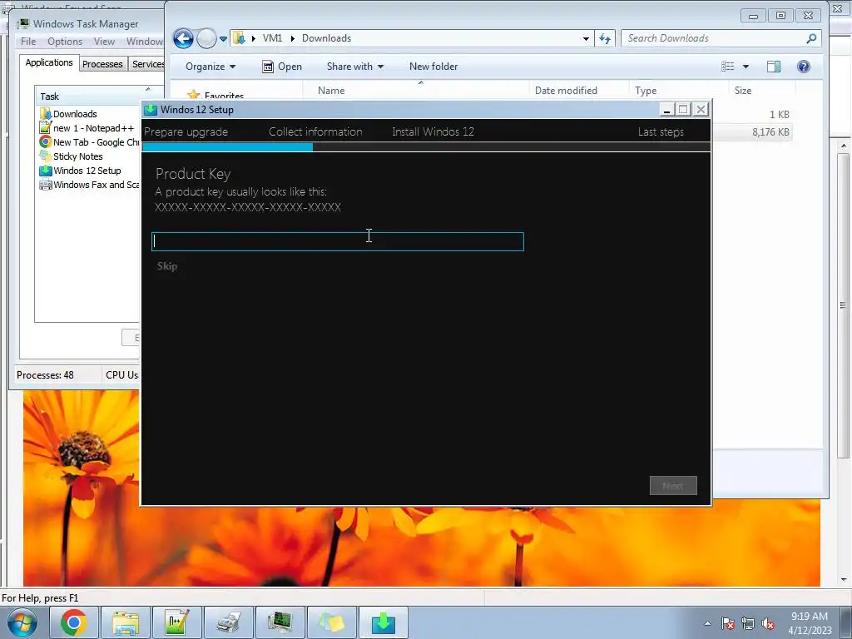The width and height of the screenshot is (852, 639).
Task: Switch to the Processes tab
Action: [102, 64]
